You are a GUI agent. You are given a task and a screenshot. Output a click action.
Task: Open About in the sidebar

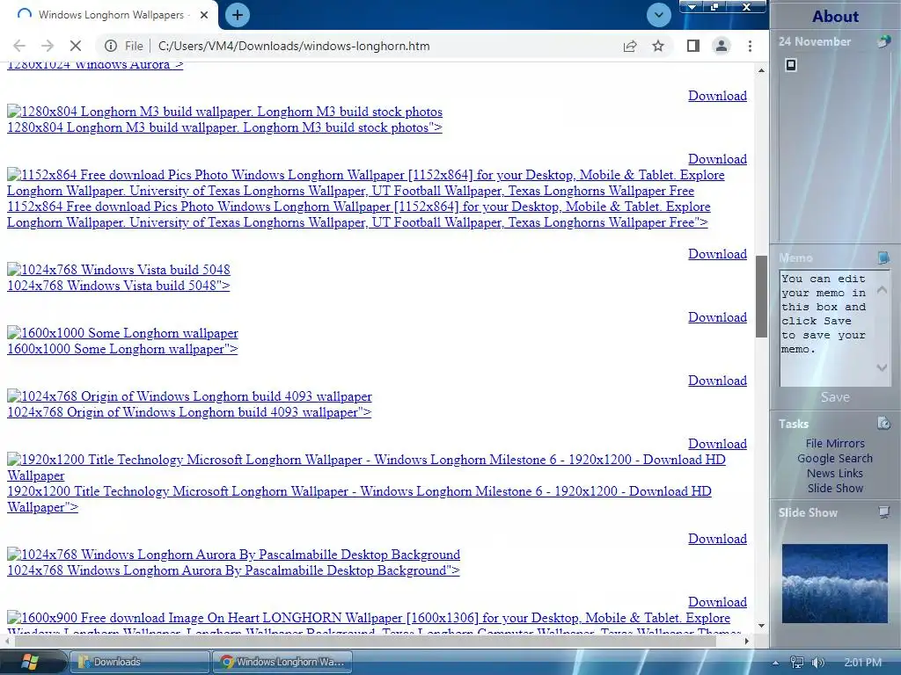(835, 16)
